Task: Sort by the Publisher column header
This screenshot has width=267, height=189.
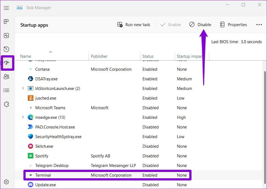Action: 99,56
